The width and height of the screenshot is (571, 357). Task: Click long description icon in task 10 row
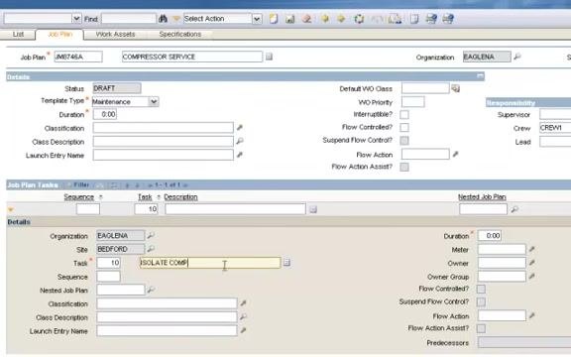(313, 209)
